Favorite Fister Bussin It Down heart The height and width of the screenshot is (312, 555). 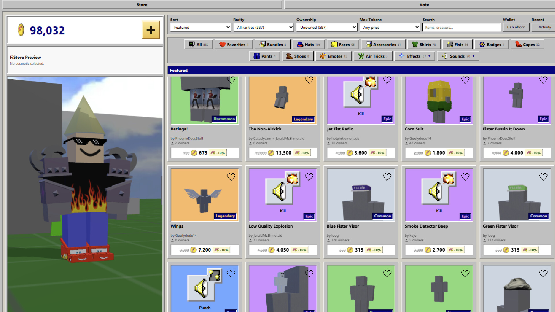click(x=543, y=80)
